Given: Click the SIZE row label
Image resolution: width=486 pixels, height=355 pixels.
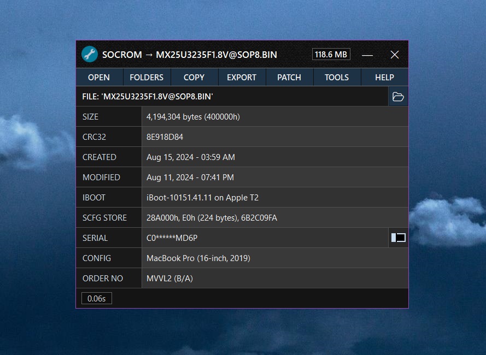Looking at the screenshot, I should click(91, 117).
